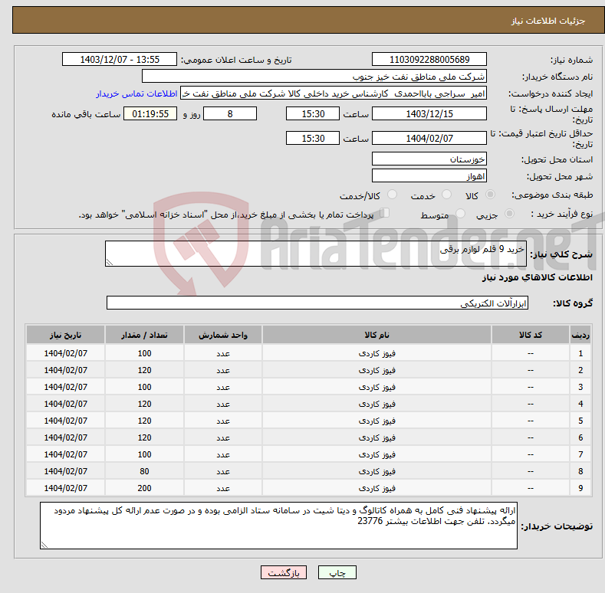Click the price validity 15:30 time field
The width and height of the screenshot is (605, 593).
313,138
